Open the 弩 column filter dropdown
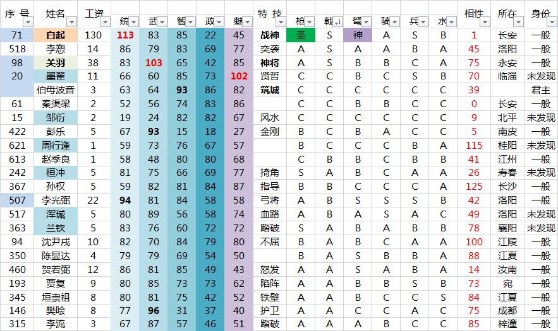 click(x=367, y=22)
